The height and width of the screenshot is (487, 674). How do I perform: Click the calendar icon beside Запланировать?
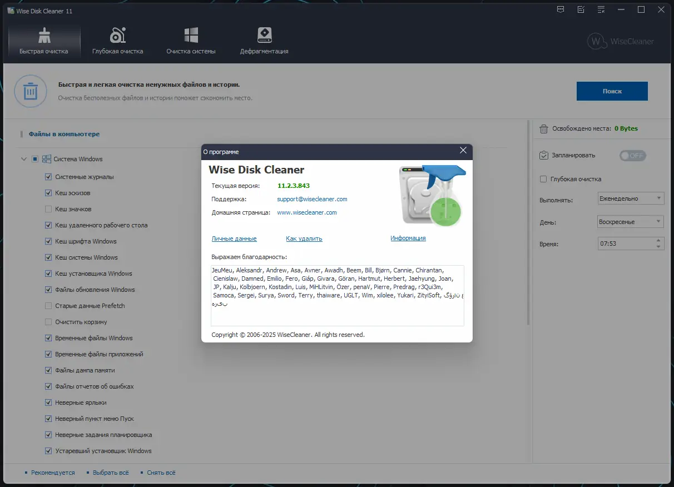(x=544, y=156)
